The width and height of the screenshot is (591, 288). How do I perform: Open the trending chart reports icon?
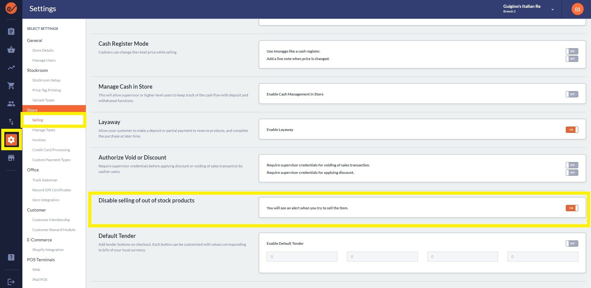click(x=11, y=67)
